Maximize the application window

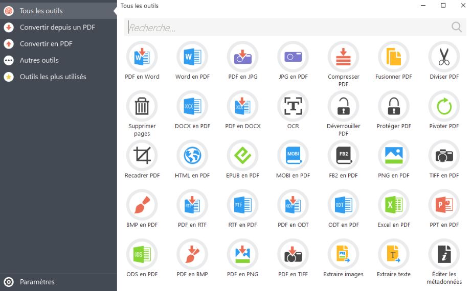[443, 6]
